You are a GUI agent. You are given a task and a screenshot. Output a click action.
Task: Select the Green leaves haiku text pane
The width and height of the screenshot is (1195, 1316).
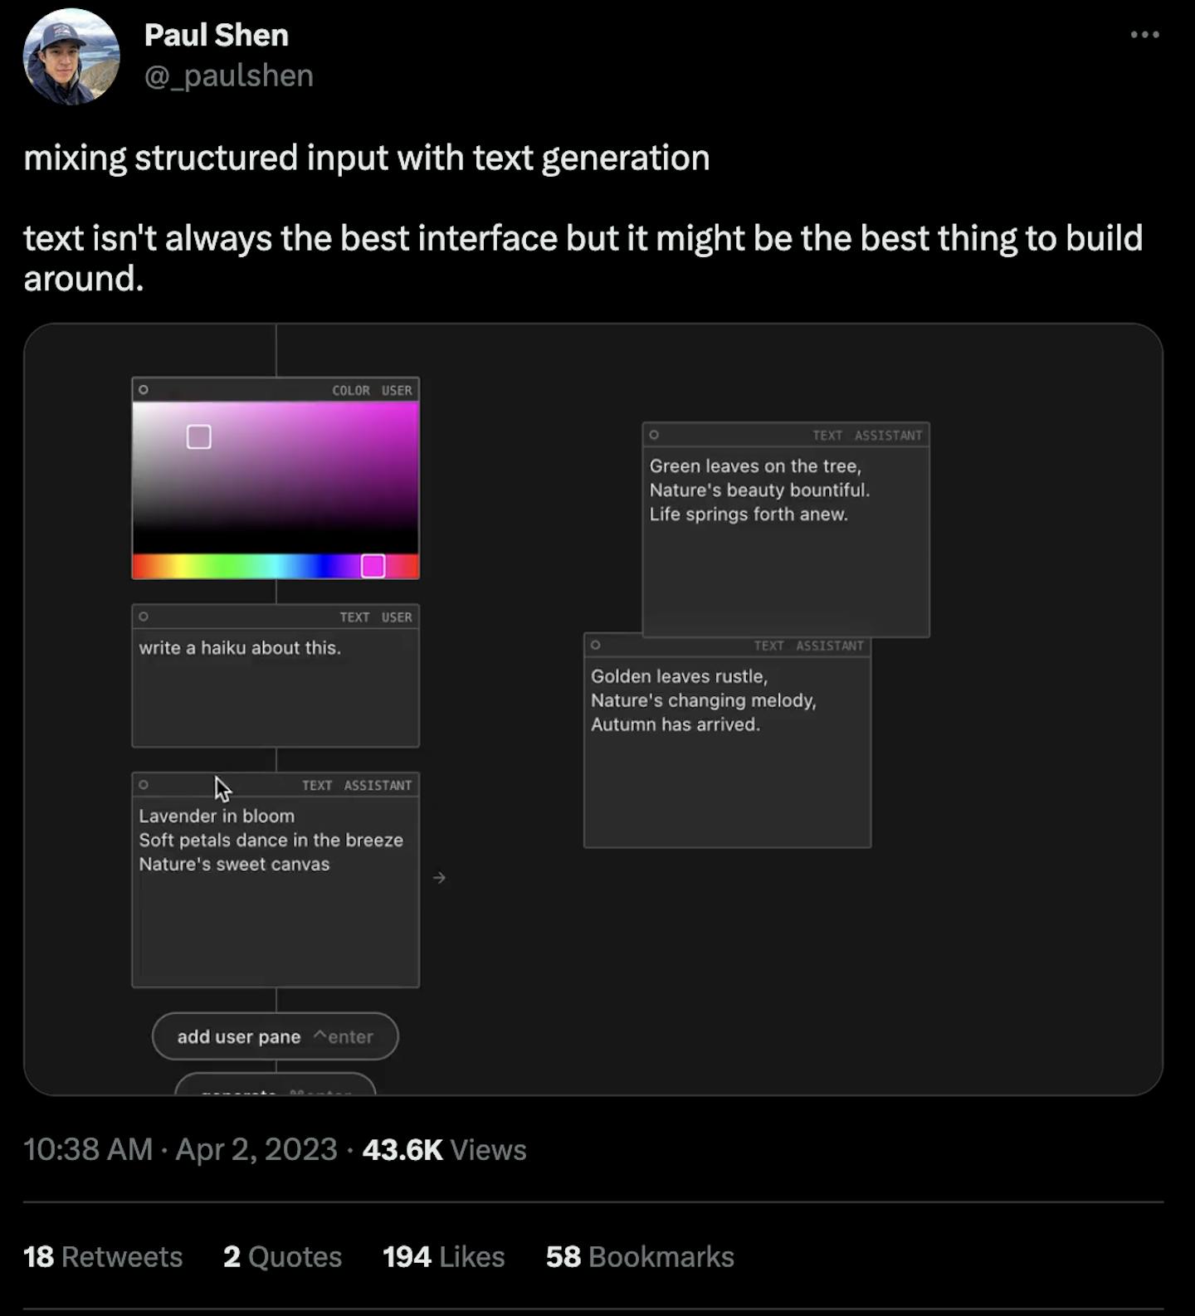[x=785, y=539]
